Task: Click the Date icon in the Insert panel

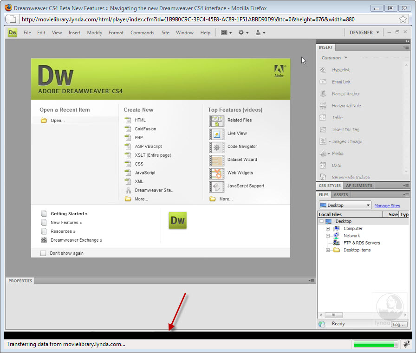Action: pyautogui.click(x=323, y=166)
